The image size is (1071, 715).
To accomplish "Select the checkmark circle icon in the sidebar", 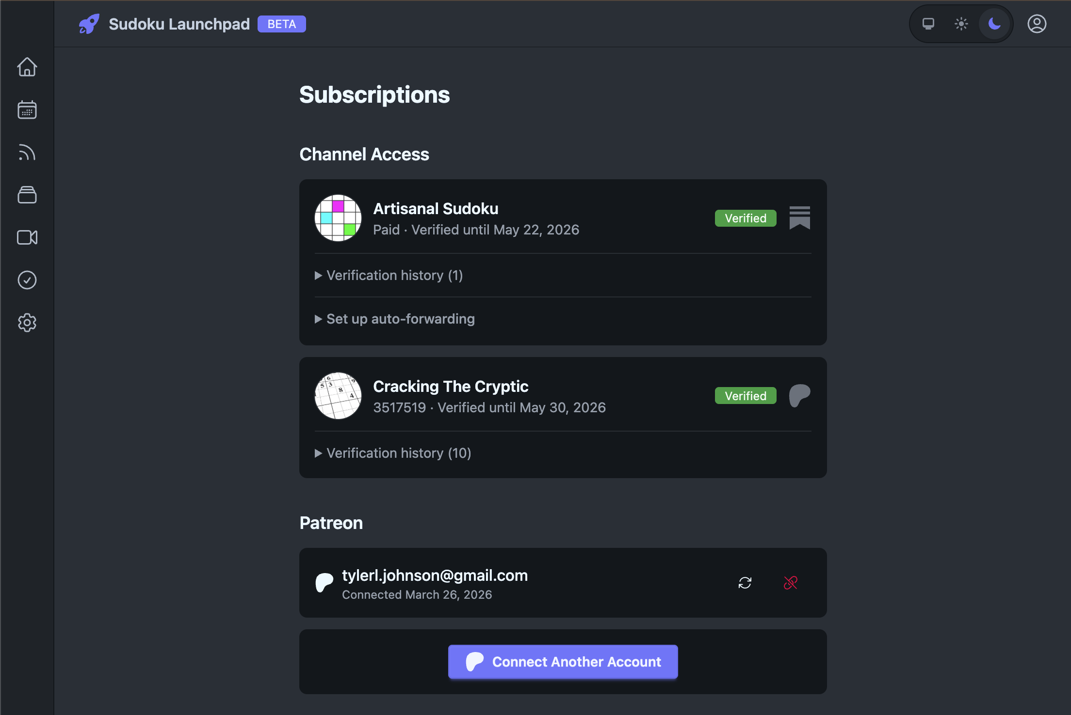I will click(27, 280).
